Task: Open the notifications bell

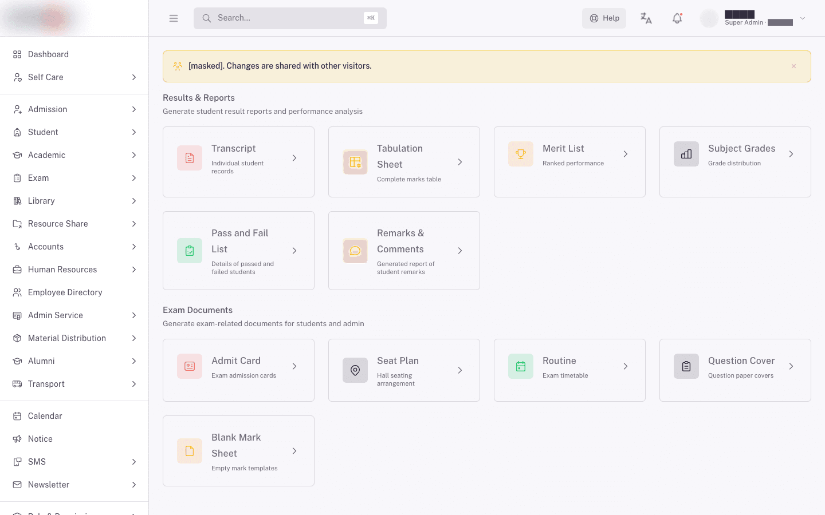Action: [x=677, y=18]
